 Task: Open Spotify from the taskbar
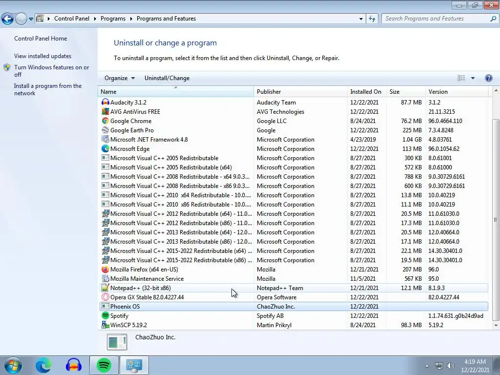point(104,365)
